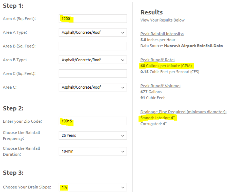Image resolution: width=237 pixels, height=192 pixels.
Task: Click the Area A square feet input field
Action: [93, 19]
